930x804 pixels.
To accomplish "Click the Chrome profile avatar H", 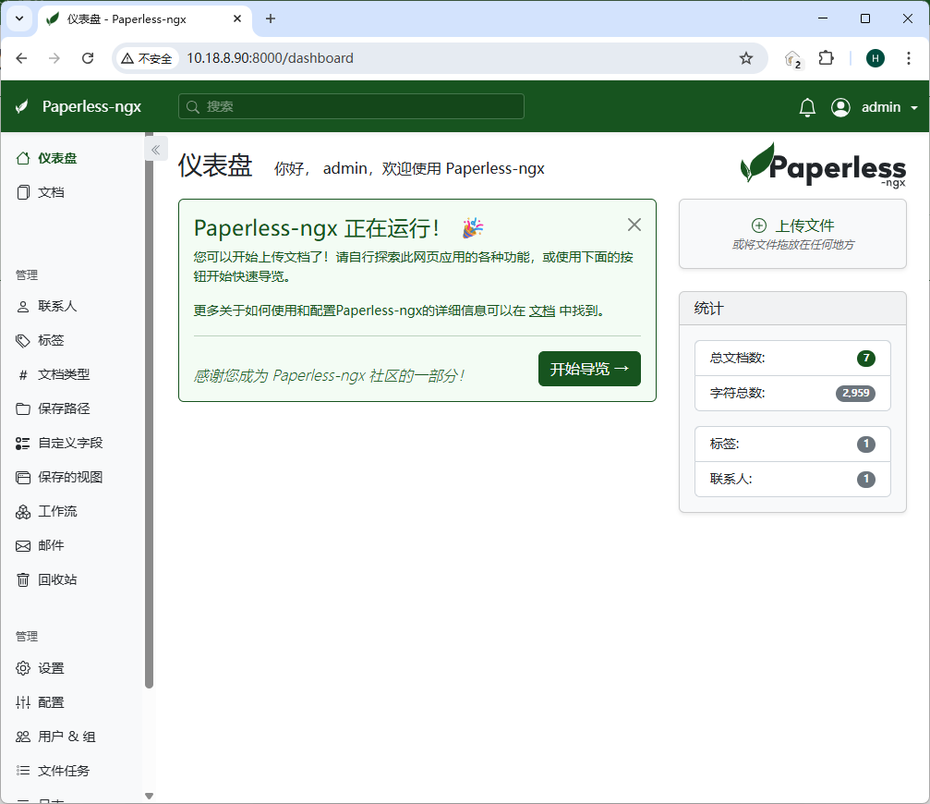I will 876,58.
